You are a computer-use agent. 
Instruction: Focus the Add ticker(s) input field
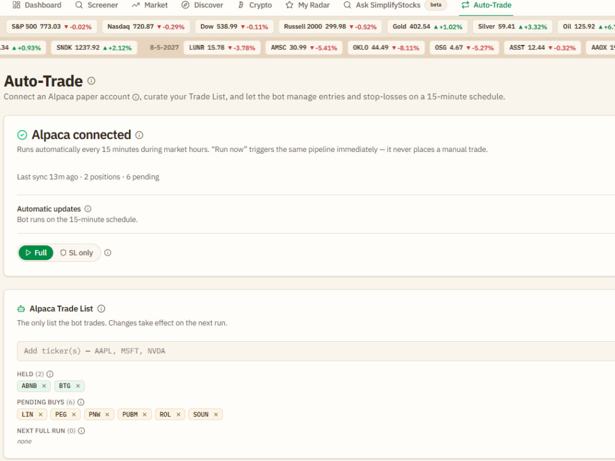(315, 351)
